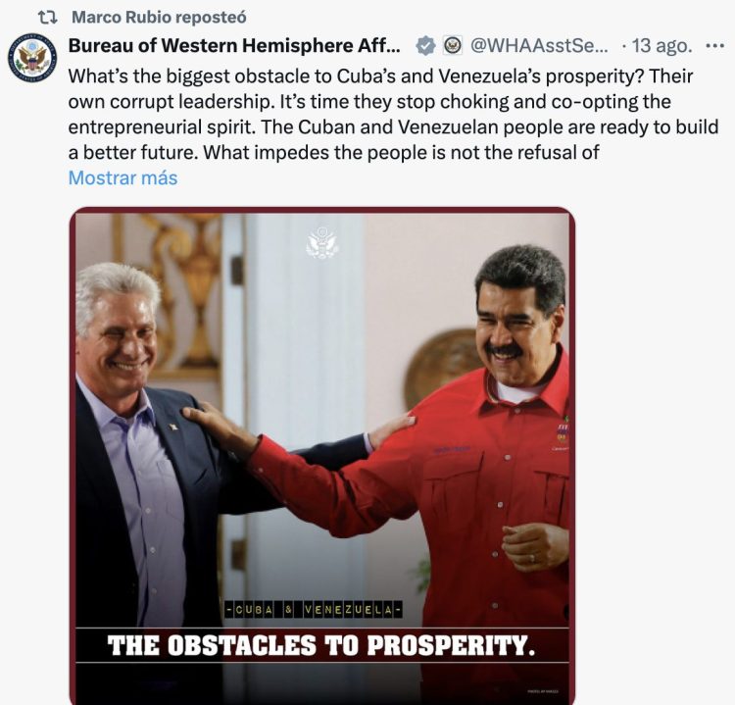Image resolution: width=735 pixels, height=705 pixels.
Task: Click THE OBSTACLES TO PROSPERITY banner
Action: [x=322, y=645]
